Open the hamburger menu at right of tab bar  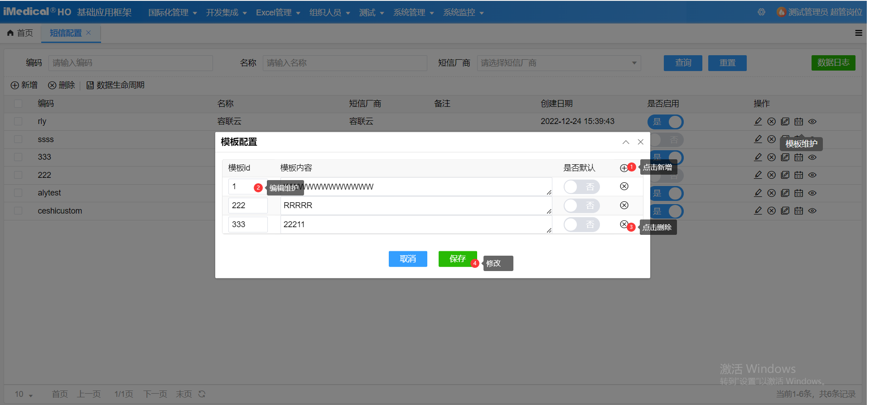click(x=859, y=33)
